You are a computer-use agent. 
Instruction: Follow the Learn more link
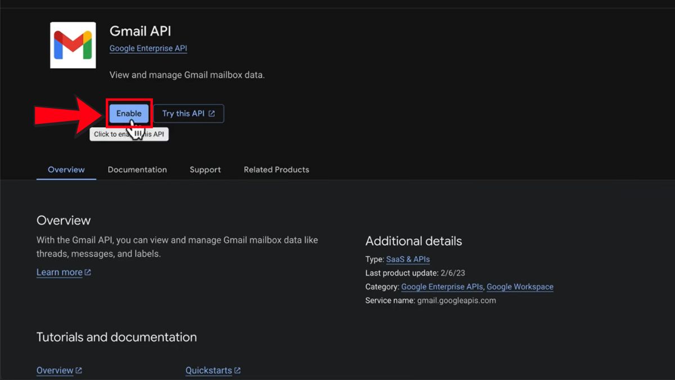(60, 272)
